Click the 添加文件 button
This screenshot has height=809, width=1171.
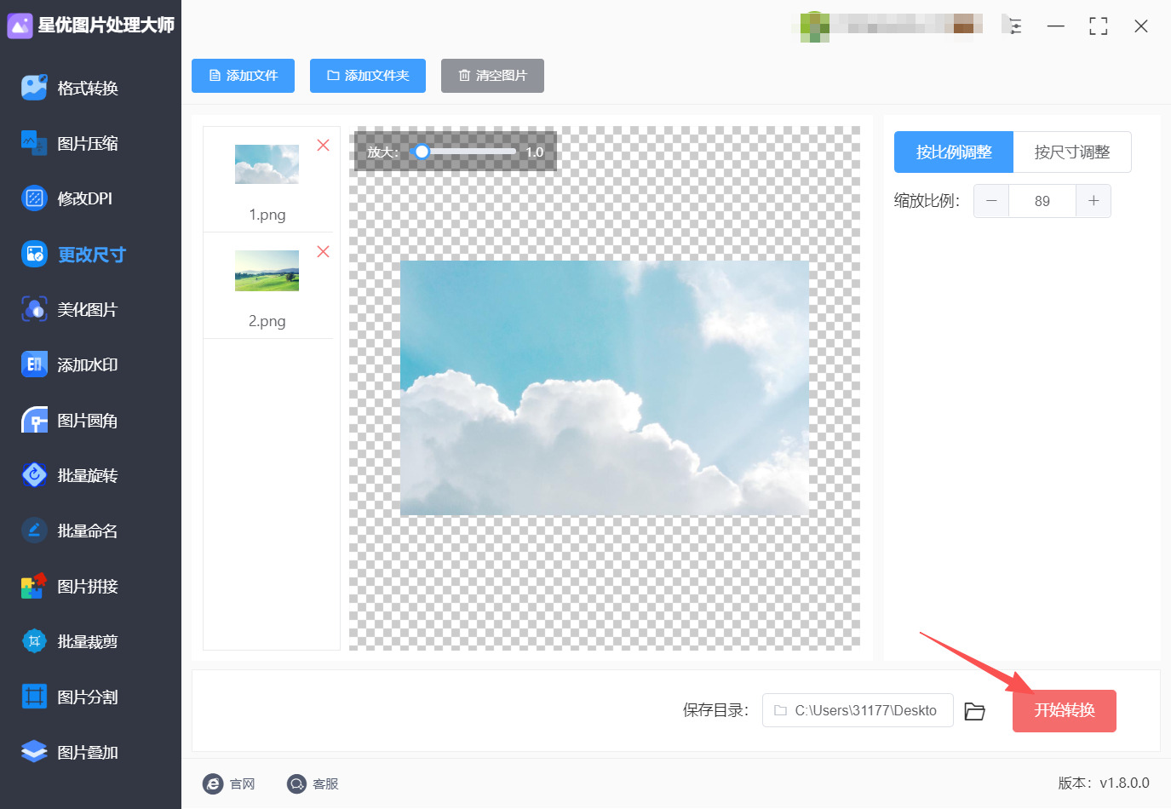pos(243,76)
